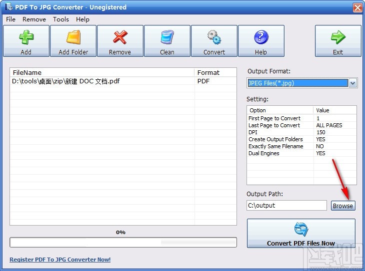Open the File menu

(10, 19)
